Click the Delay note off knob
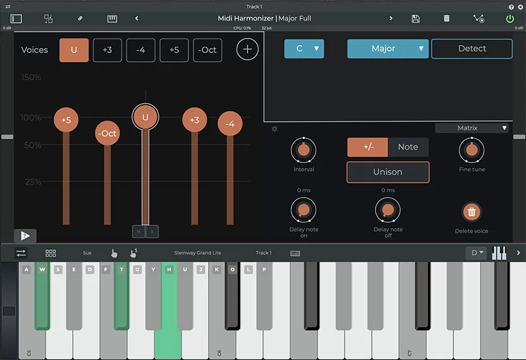526x360 pixels. (388, 210)
